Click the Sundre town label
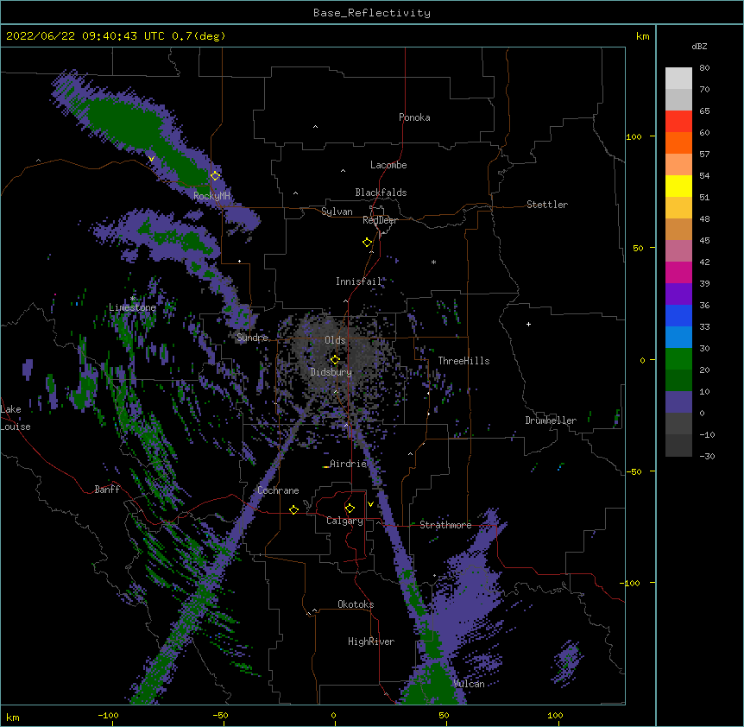This screenshot has width=744, height=727. 252,338
